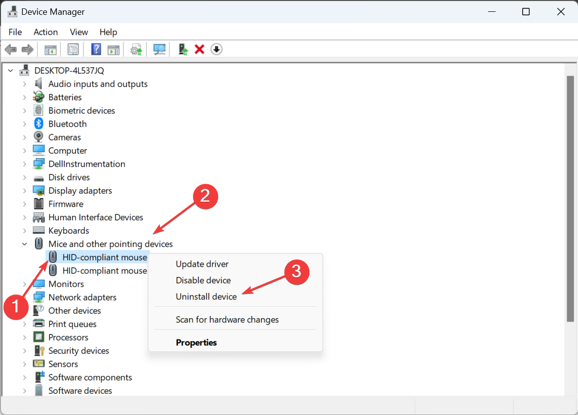The height and width of the screenshot is (415, 578).
Task: Select Mice and other pointing devices label
Action: point(111,244)
